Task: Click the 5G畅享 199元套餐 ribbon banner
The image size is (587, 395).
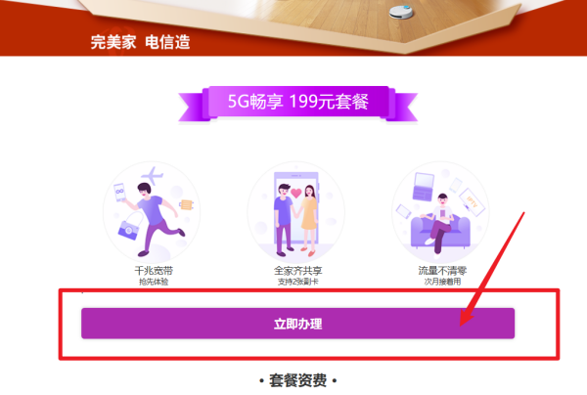Action: (x=297, y=104)
